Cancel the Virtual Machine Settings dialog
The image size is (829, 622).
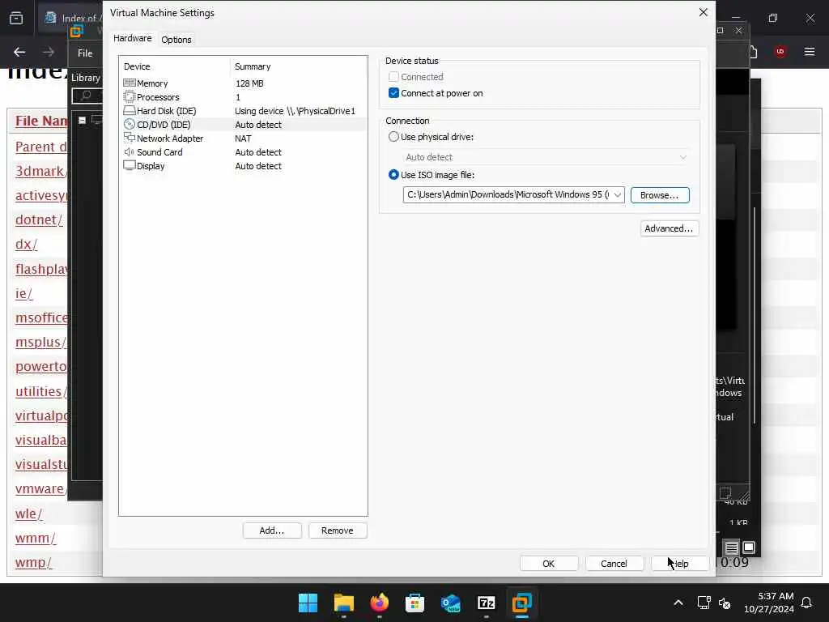pos(614,564)
